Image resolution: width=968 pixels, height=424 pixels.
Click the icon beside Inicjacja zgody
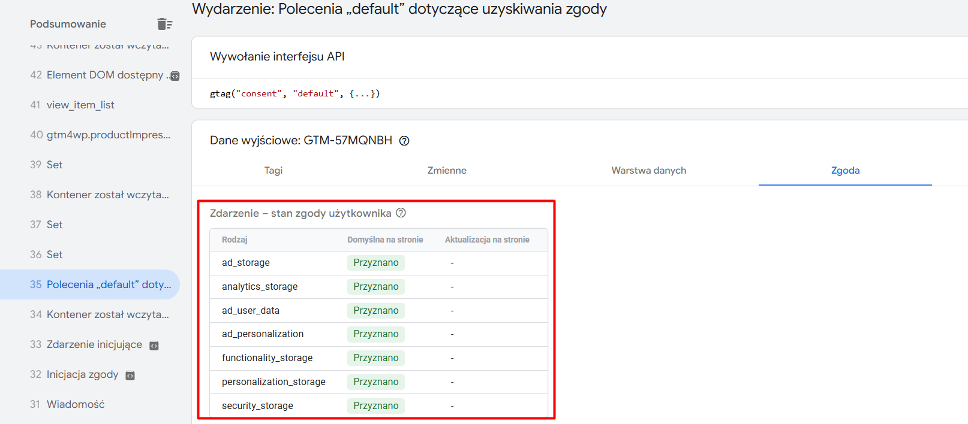[130, 375]
